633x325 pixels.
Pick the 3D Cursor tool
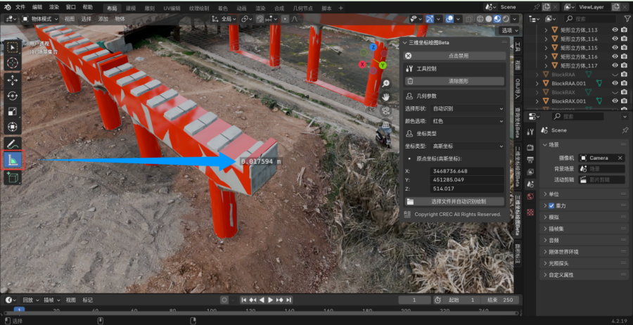pyautogui.click(x=13, y=63)
